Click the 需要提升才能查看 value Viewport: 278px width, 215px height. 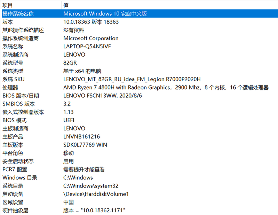[84, 169]
